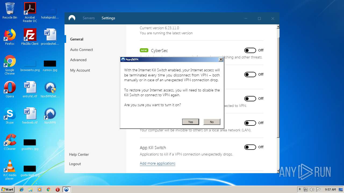Click the network tray icon
Image resolution: width=344 pixels, height=193 pixels.
306,190
